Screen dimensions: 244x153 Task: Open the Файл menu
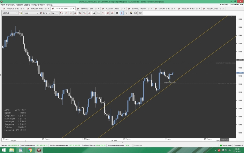(x=3, y=5)
